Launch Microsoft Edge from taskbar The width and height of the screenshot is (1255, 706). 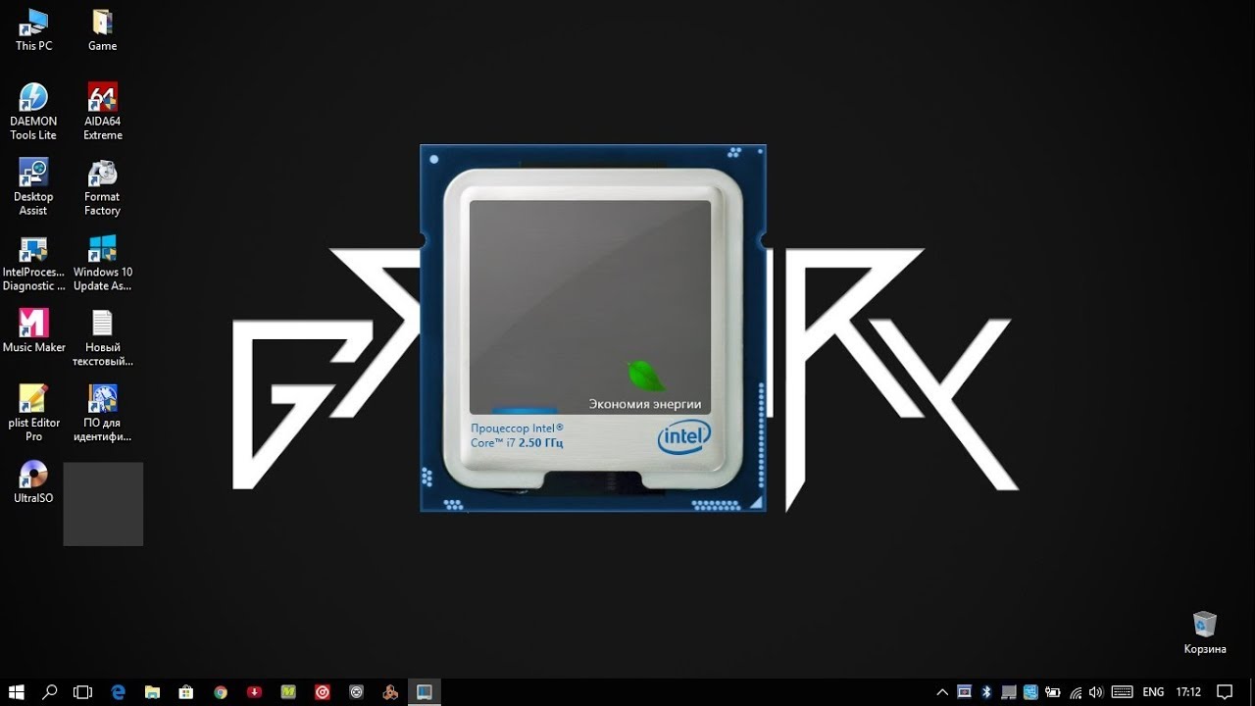(119, 692)
